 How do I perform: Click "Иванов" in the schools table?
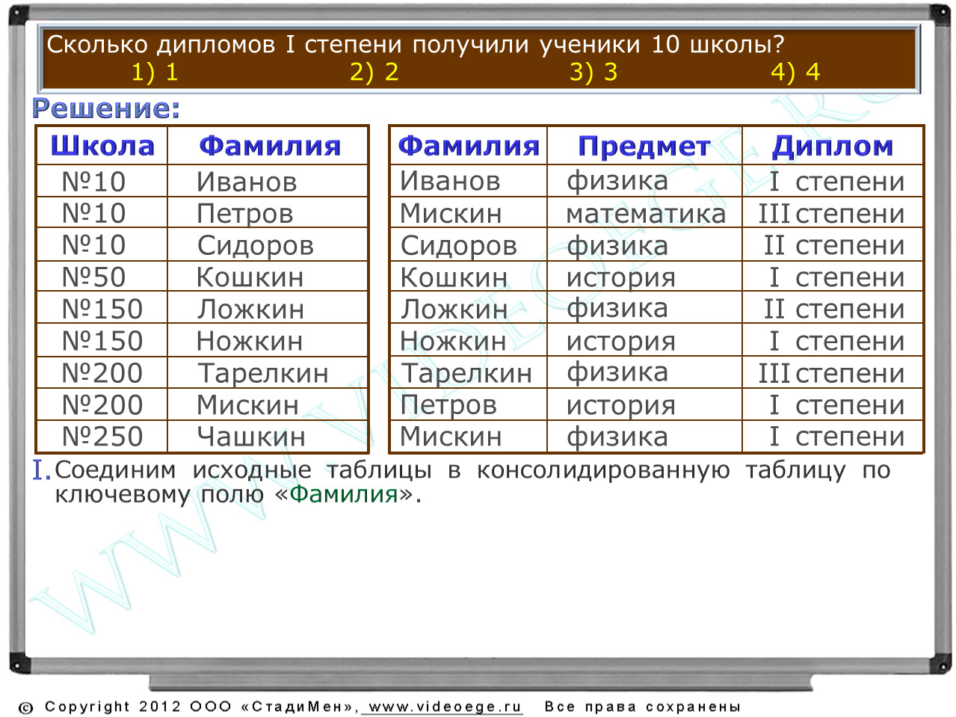tap(247, 182)
